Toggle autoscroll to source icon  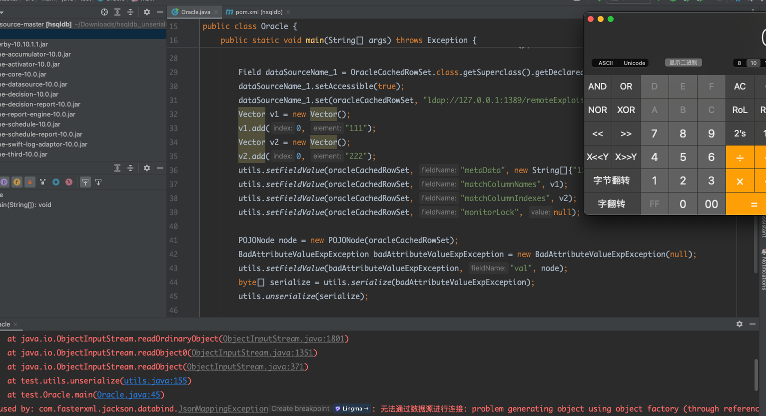point(85,182)
